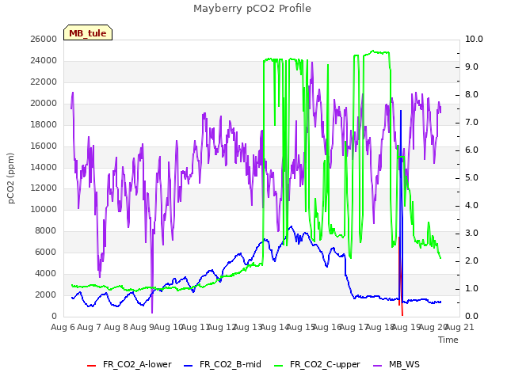Click the 3.0 right-axis tick label
Viewport: 507px width, 380px height.
click(x=471, y=234)
